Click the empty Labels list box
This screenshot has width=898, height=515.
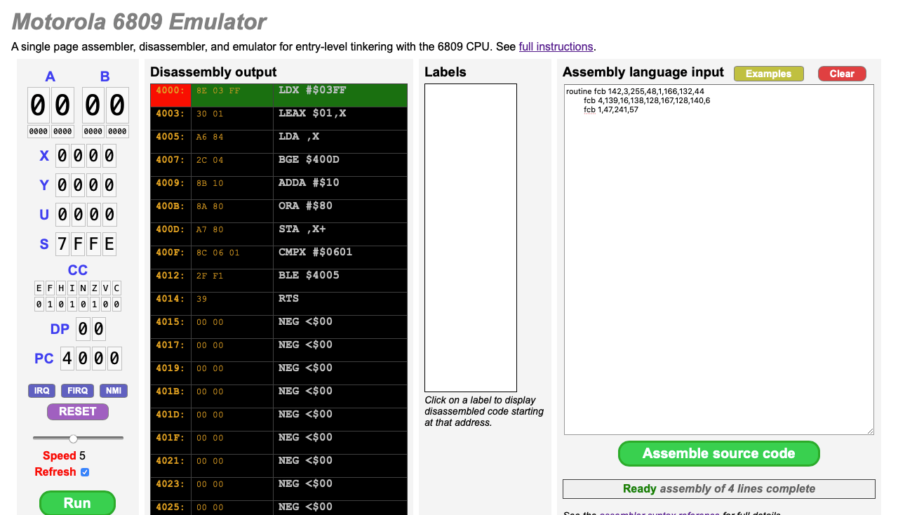click(471, 238)
